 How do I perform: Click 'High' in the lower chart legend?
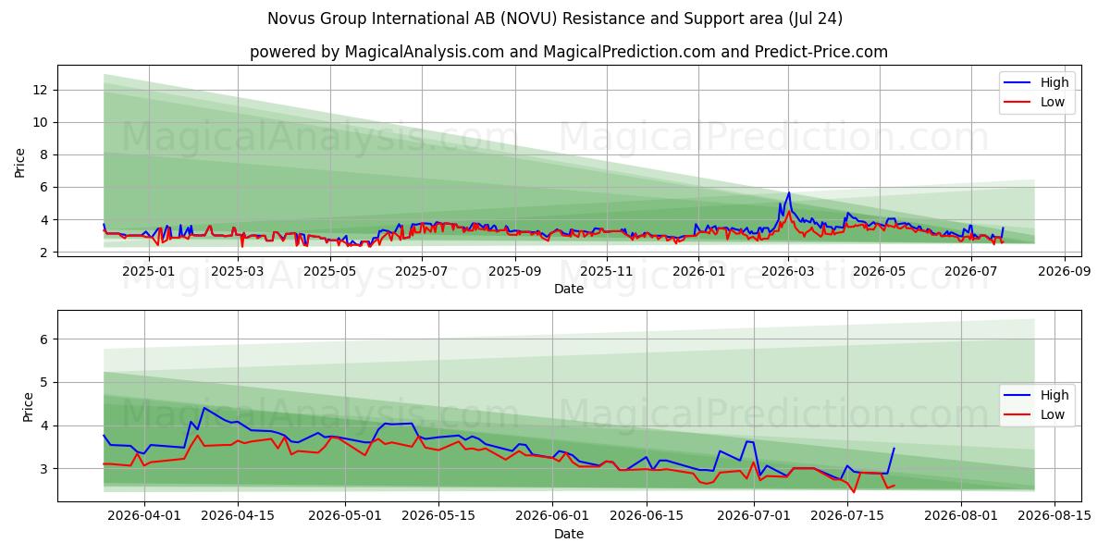coord(1054,395)
